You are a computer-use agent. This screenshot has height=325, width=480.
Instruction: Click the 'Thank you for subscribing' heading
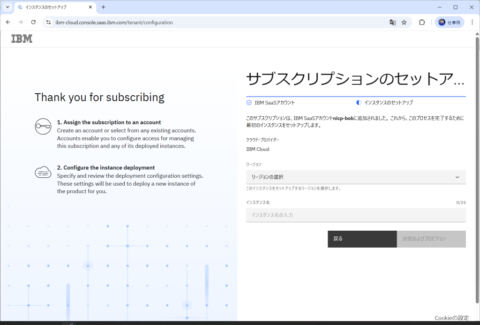pyautogui.click(x=99, y=97)
